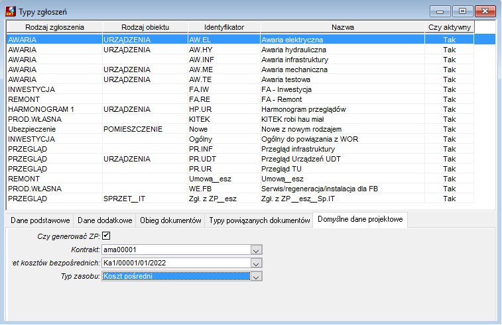This screenshot has height=325, width=502.
Task: Sort by Rodzaj obiektu column header
Action: (x=145, y=27)
